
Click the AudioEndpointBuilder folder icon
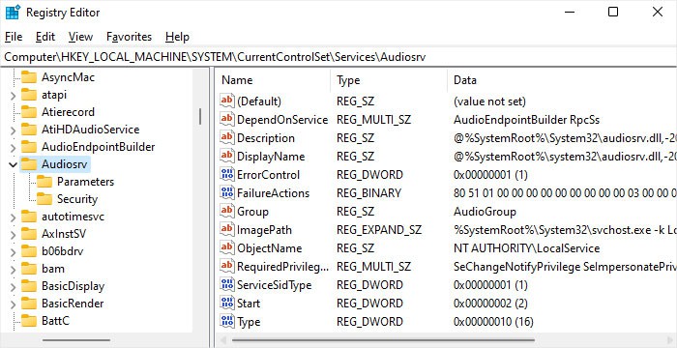coord(29,147)
